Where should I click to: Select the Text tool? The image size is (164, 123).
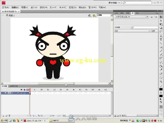click(161, 40)
